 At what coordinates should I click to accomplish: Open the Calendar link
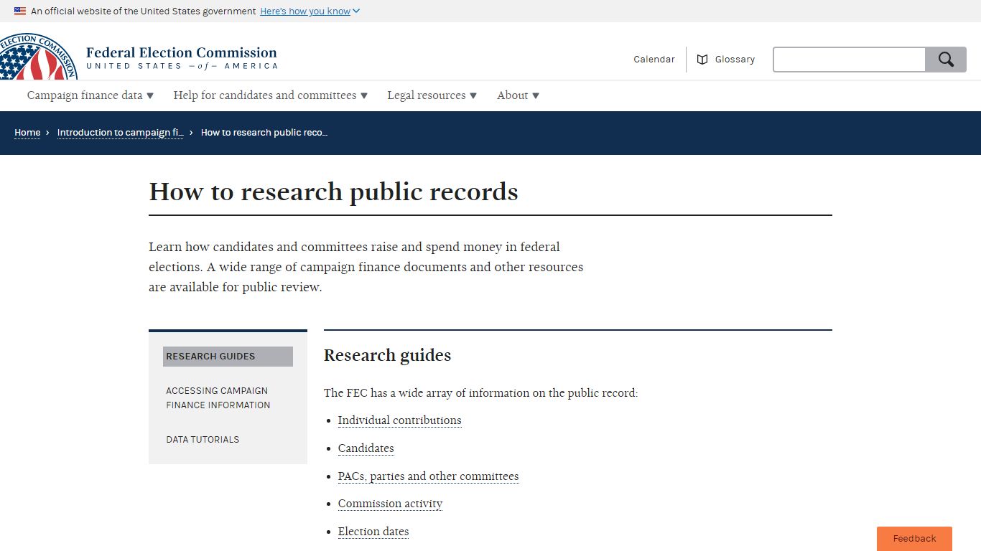point(654,60)
